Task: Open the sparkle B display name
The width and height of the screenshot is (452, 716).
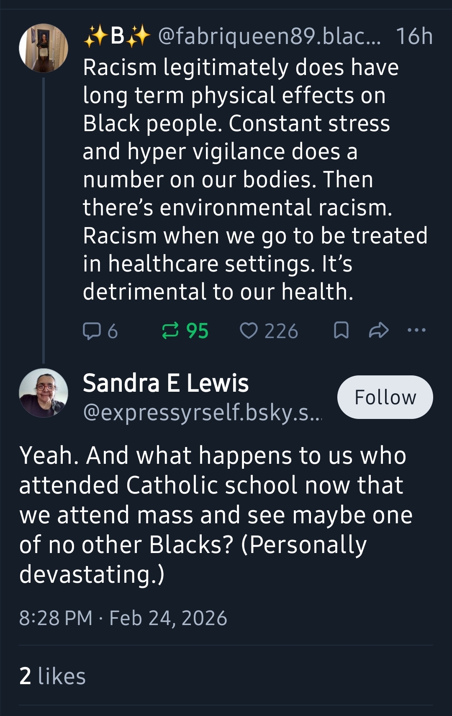Action: 117,36
